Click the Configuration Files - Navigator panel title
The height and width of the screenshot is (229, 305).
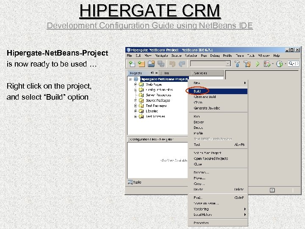(x=152, y=140)
